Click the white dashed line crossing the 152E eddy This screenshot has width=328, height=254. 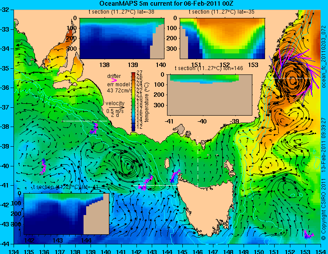pos(288,78)
